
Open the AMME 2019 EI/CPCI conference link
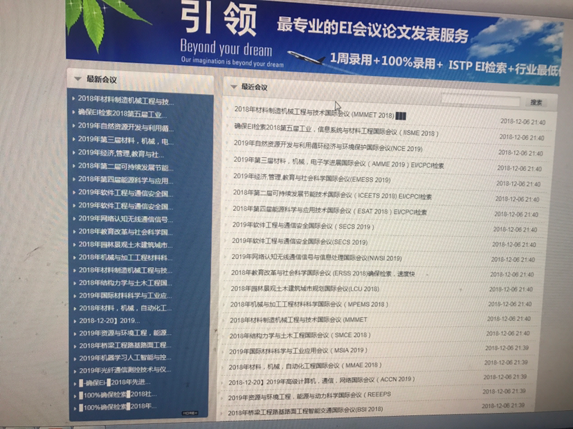pyautogui.click(x=339, y=163)
